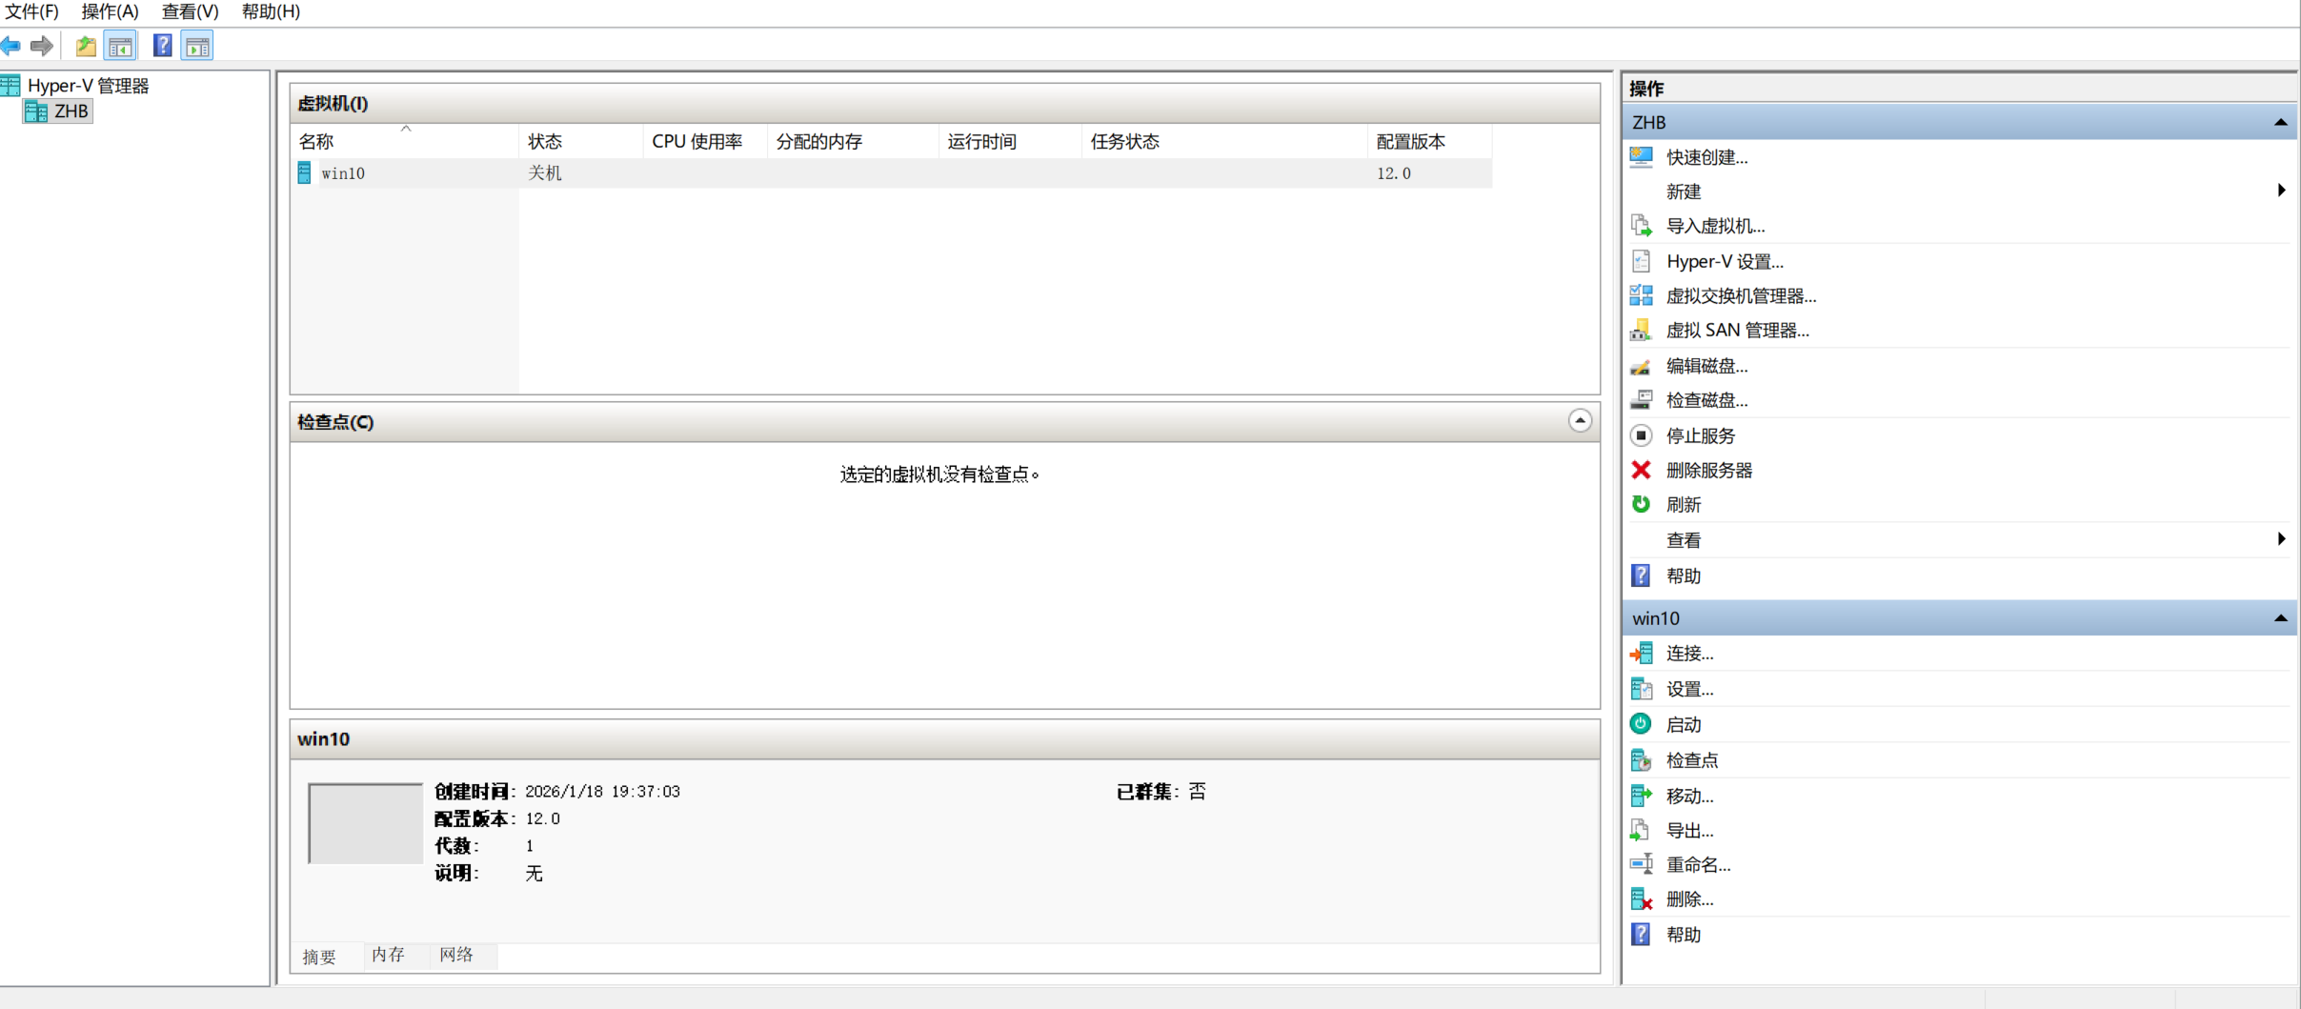Click the back arrow toolbar icon
This screenshot has width=2301, height=1009.
click(11, 46)
